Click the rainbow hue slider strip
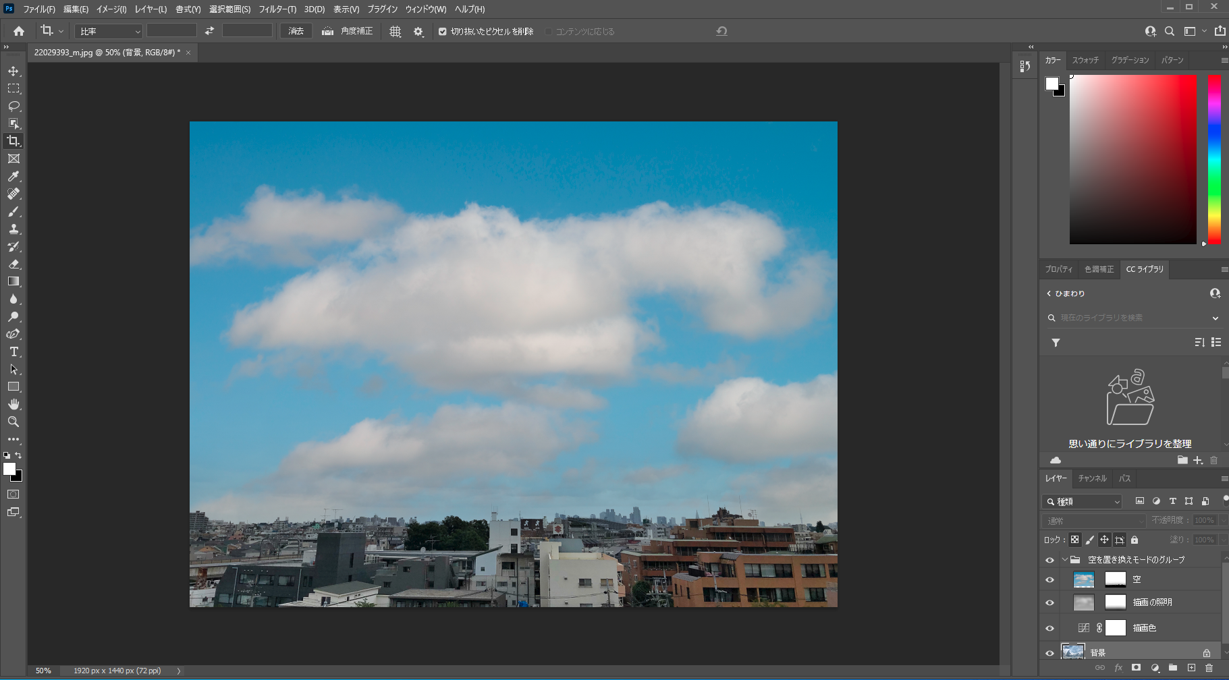This screenshot has height=680, width=1229. 1214,159
